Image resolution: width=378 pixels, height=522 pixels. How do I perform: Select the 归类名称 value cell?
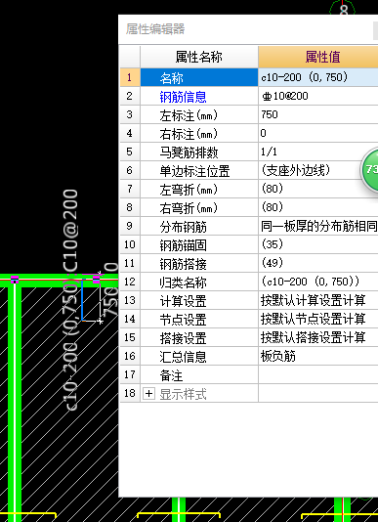coord(318,282)
